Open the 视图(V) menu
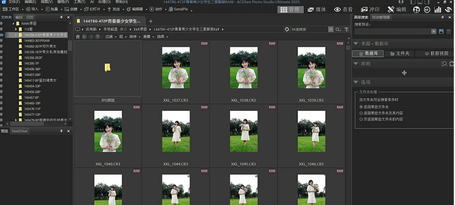This screenshot has height=205, width=455. pos(47,2)
